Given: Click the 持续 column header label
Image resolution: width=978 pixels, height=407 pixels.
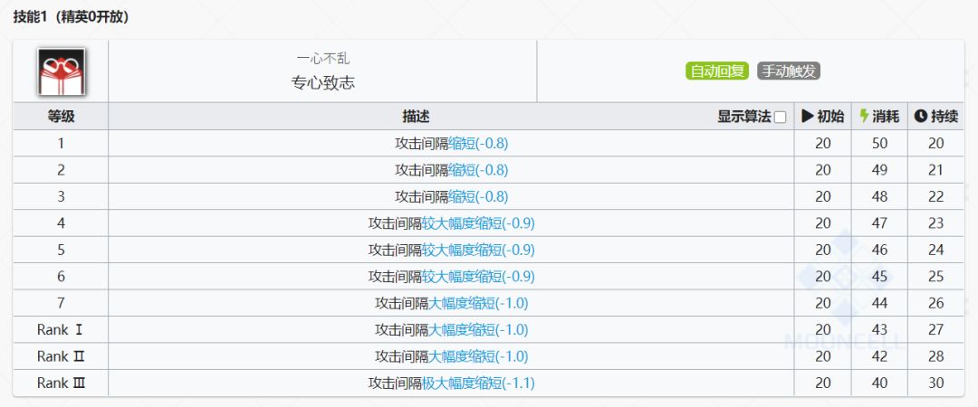Looking at the screenshot, I should tap(944, 117).
